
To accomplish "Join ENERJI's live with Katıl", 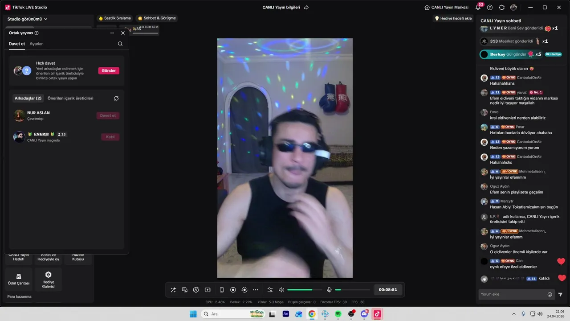I will click(110, 137).
